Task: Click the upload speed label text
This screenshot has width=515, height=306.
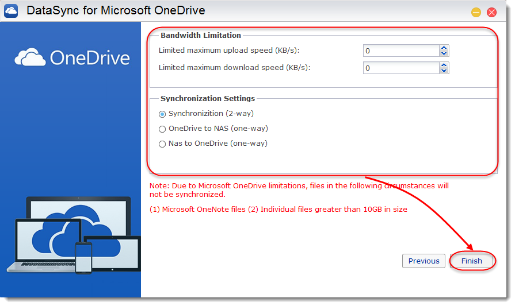Action: [x=229, y=51]
